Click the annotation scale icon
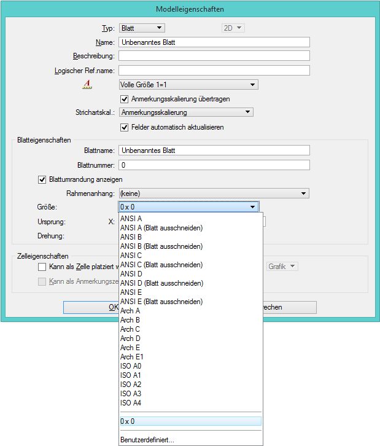Image resolution: width=380 pixels, height=446 pixels. 87,85
